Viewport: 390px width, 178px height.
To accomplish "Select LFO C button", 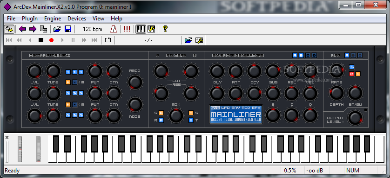I will click(360, 56).
